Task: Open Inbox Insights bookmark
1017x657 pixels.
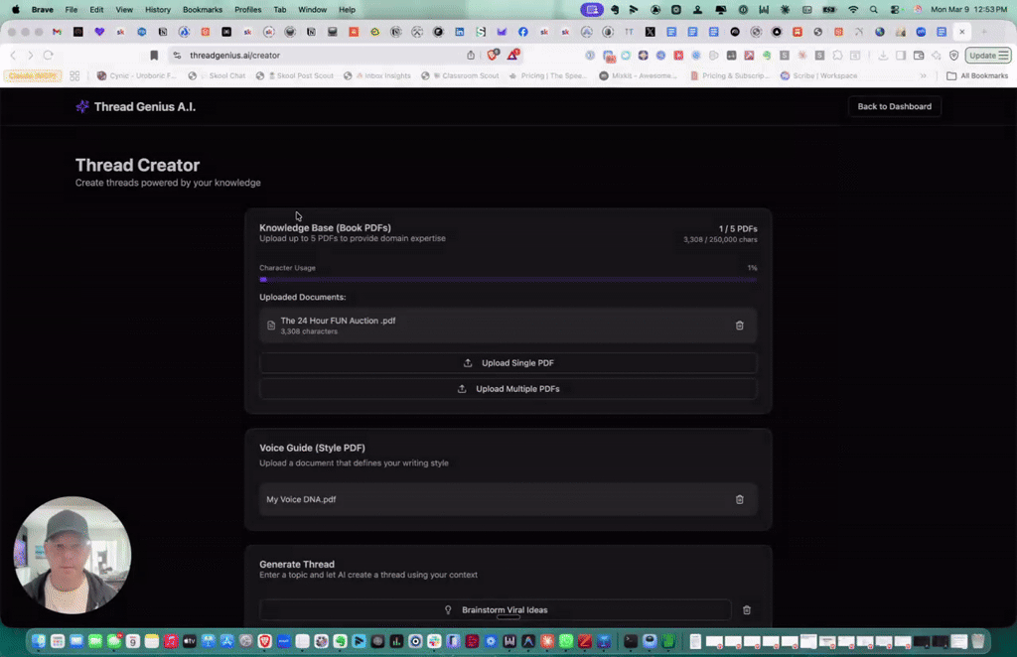Action: 377,75
